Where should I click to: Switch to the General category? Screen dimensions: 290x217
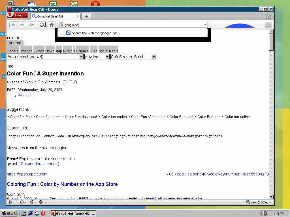click(x=13, y=51)
